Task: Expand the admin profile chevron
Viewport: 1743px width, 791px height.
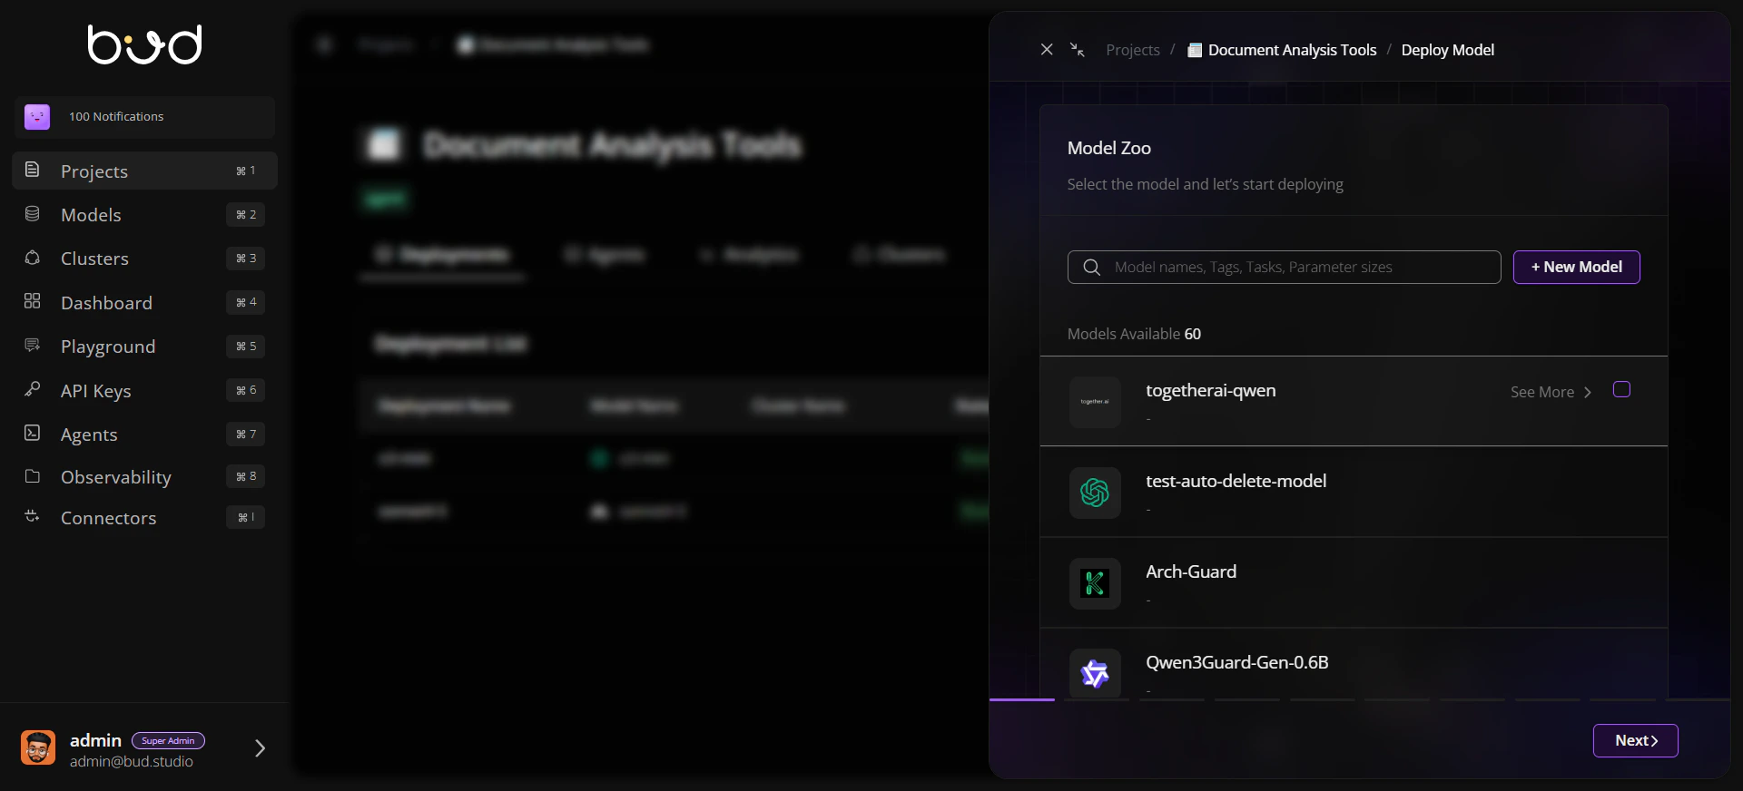Action: (x=261, y=748)
